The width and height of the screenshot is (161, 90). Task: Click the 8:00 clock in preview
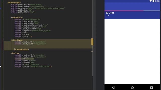157,1
